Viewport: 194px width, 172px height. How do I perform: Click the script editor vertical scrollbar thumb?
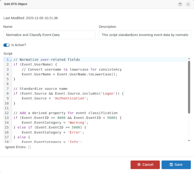pyautogui.click(x=189, y=87)
